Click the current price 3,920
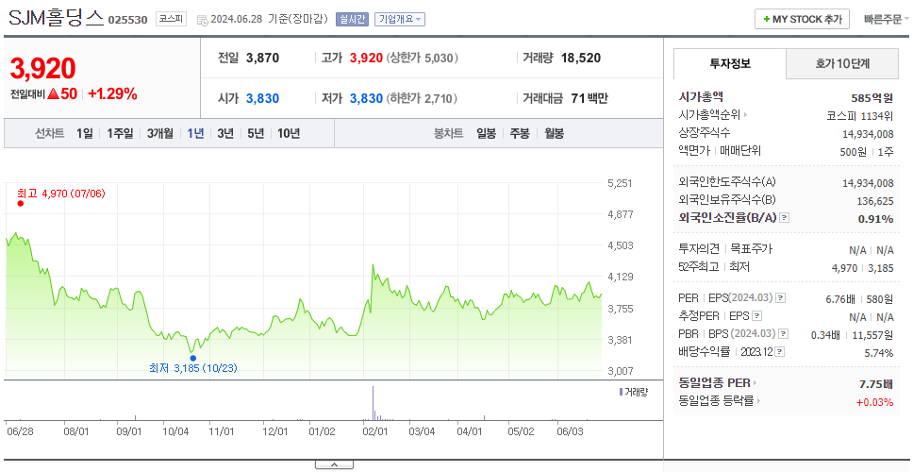 coord(43,68)
